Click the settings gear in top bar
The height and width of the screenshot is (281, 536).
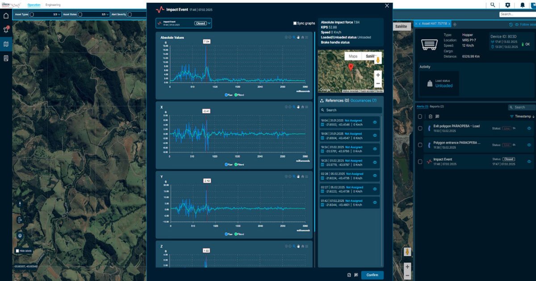coord(507,5)
